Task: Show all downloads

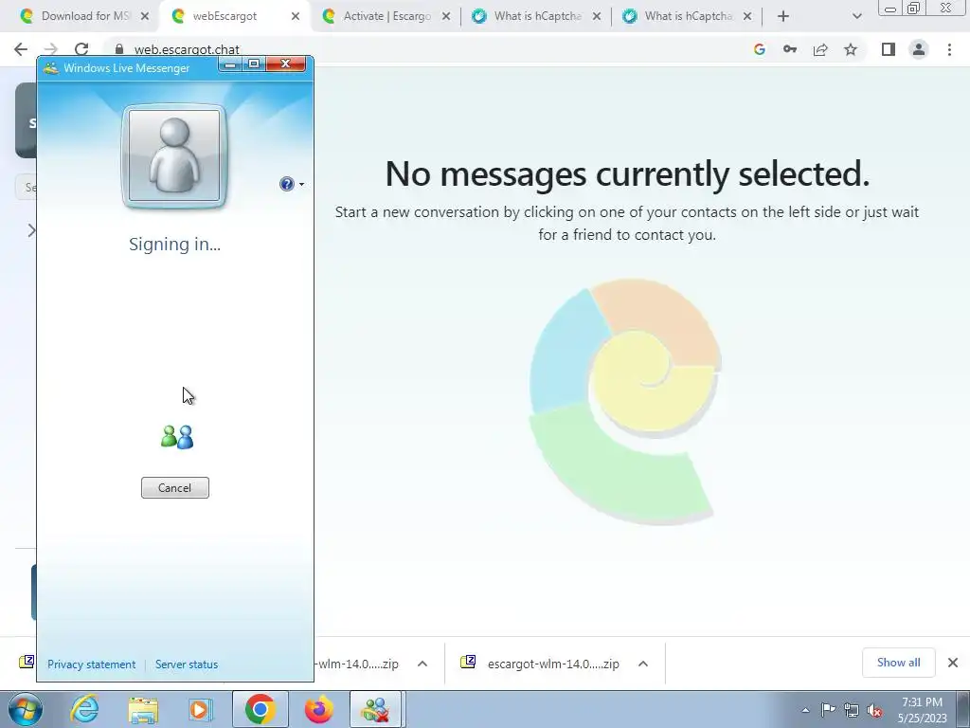Action: [x=898, y=663]
